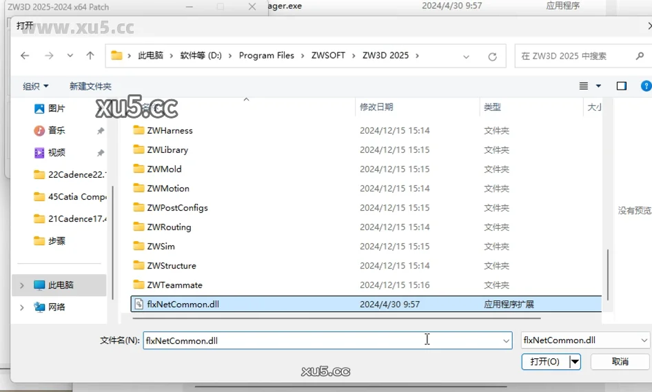652x392 pixels.
Task: Open the ZWHarness folder
Action: point(170,130)
